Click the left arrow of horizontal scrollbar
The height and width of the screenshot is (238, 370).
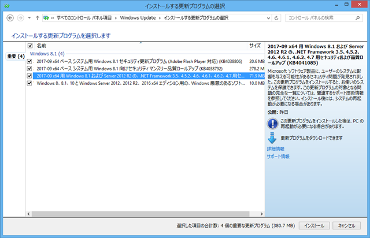click(28, 214)
